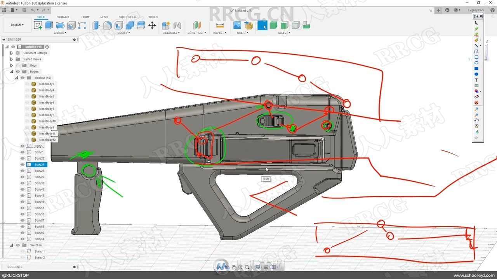The height and width of the screenshot is (279, 497).
Task: Pick the pen tool in annotation palette
Action: tap(476, 29)
